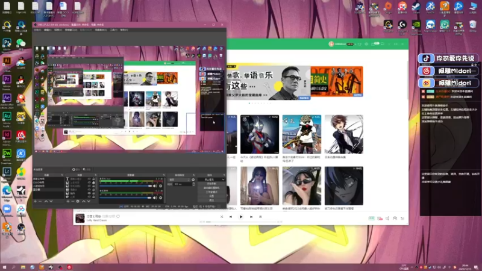Play the current song in the music player
The width and height of the screenshot is (482, 271).
point(241,217)
